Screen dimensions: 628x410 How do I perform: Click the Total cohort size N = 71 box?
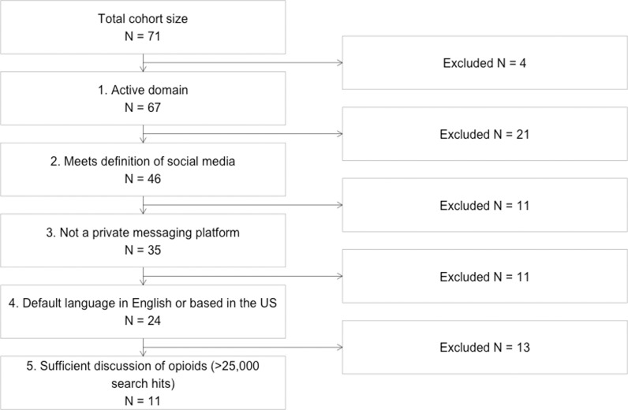pyautogui.click(x=143, y=28)
